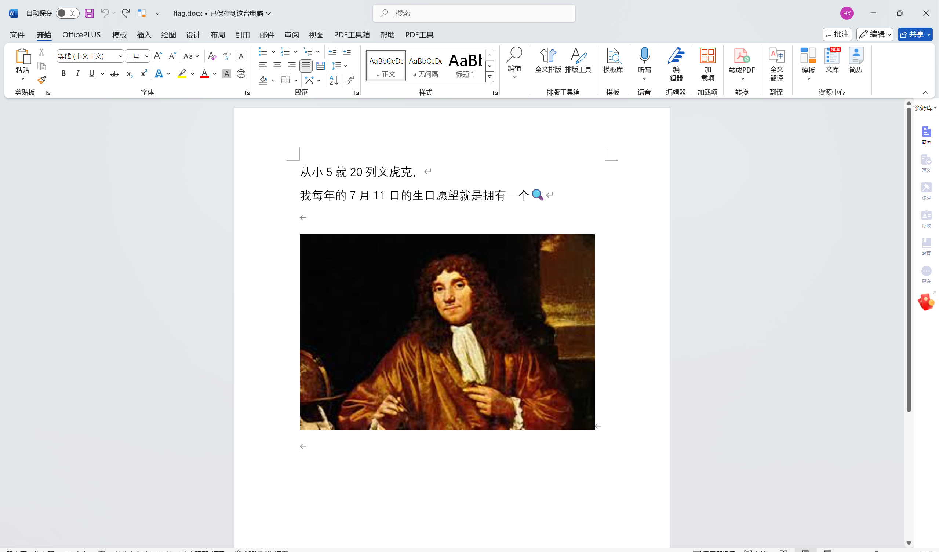Apply the 标题 1 style
939x552 pixels.
coord(465,65)
